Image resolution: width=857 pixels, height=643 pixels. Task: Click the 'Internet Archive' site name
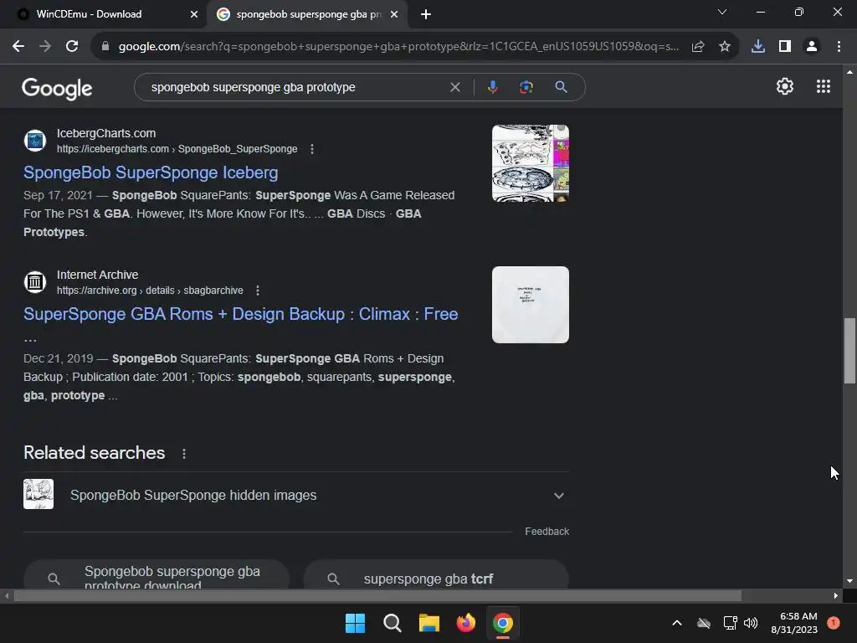tap(97, 275)
